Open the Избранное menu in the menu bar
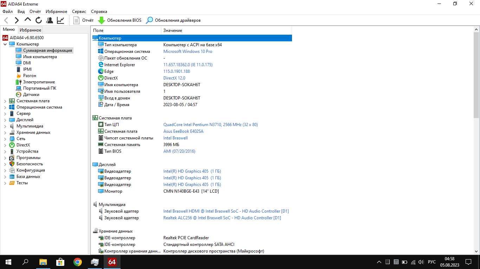The width and height of the screenshot is (480, 269). (56, 12)
